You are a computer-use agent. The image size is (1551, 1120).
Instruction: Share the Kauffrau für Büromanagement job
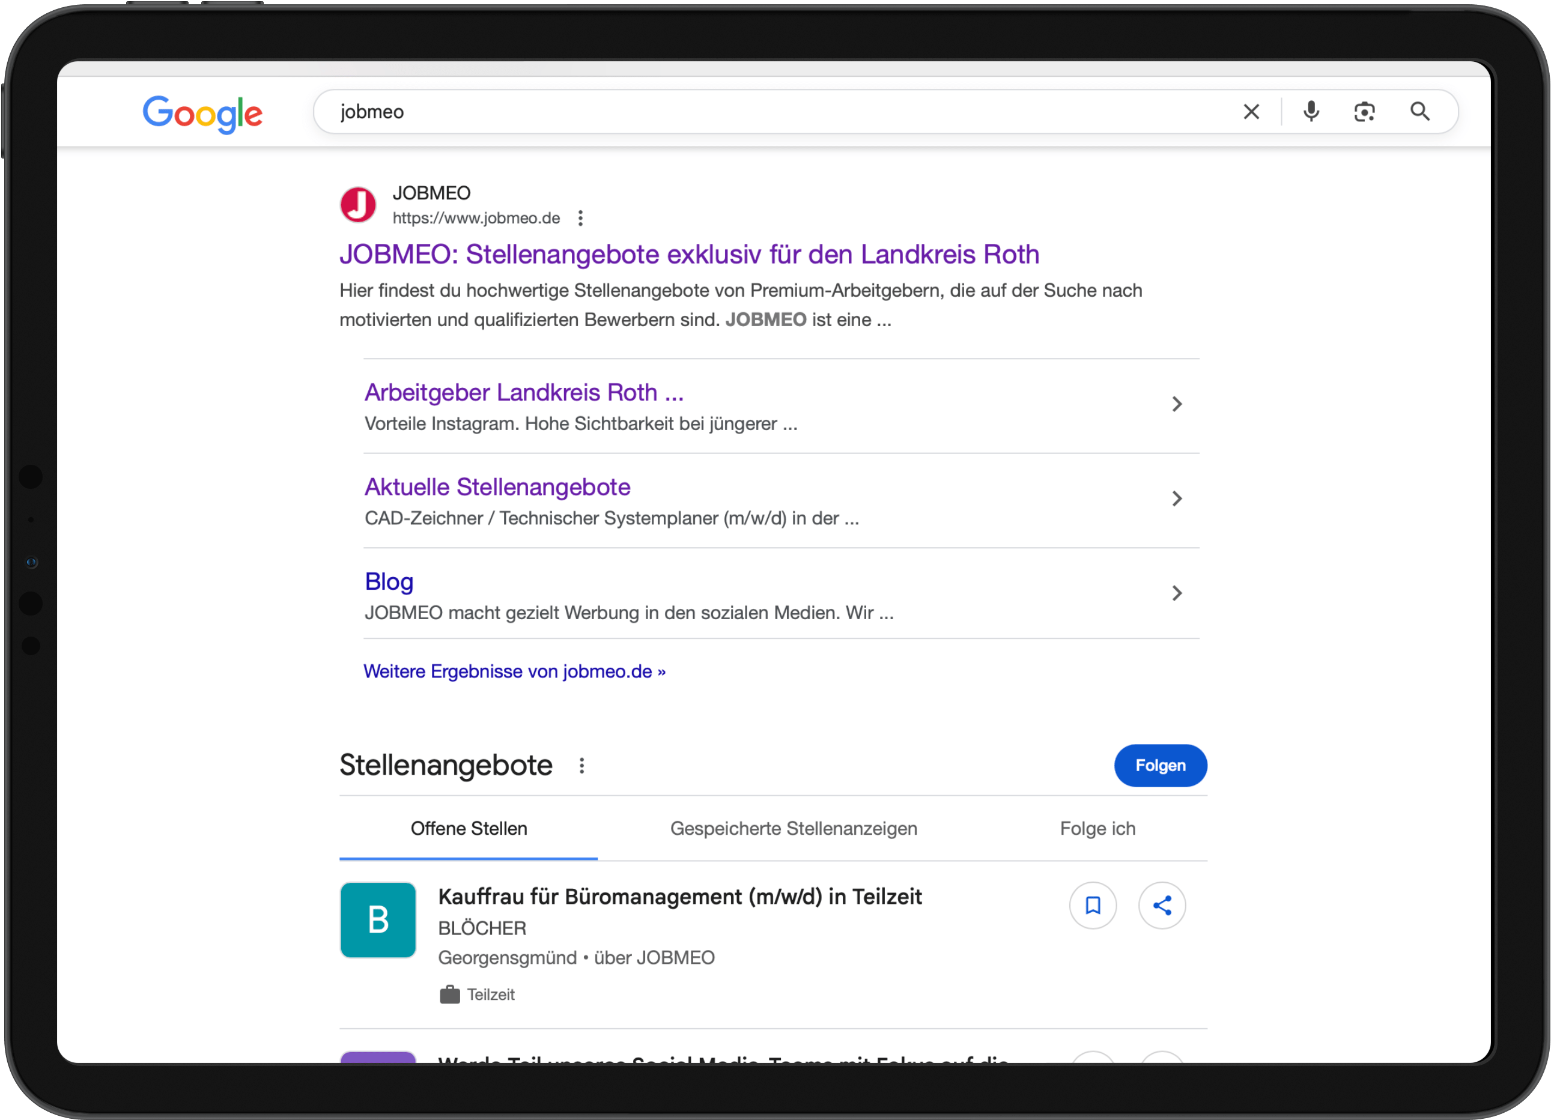tap(1162, 905)
